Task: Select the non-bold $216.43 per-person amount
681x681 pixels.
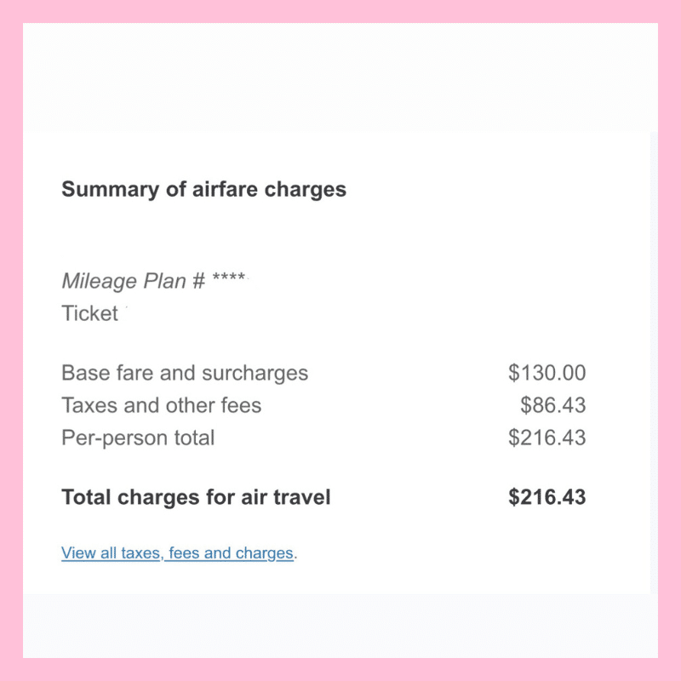Action: tap(547, 437)
